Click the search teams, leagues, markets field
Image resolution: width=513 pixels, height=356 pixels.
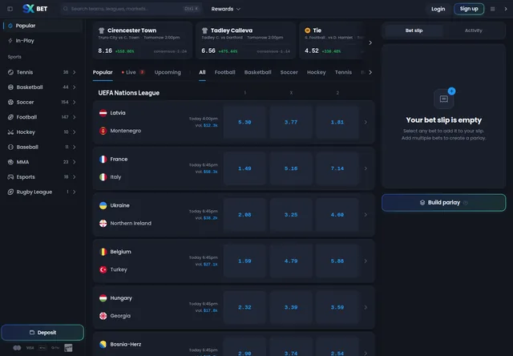131,9
